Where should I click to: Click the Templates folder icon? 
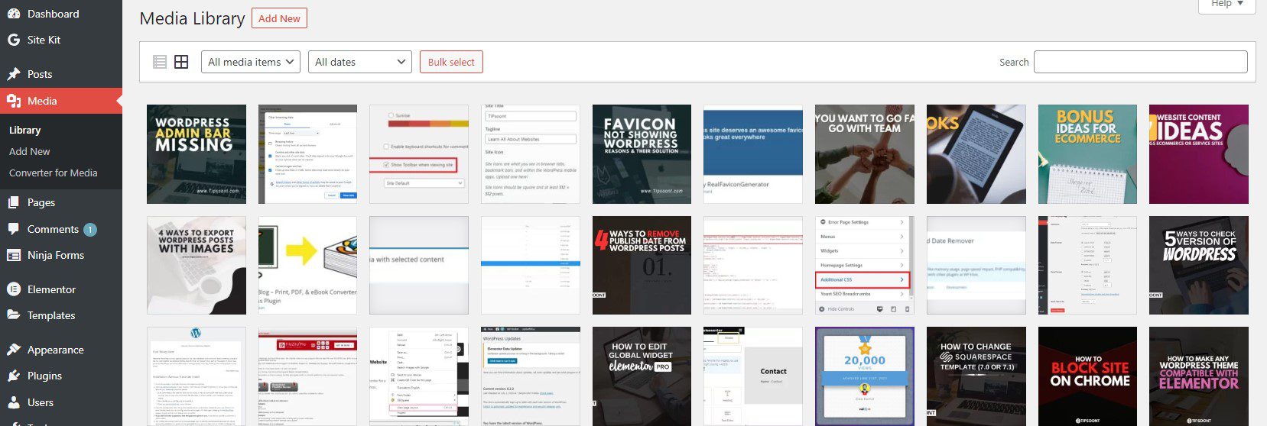[x=13, y=315]
